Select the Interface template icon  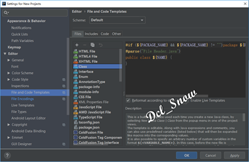click(76, 72)
